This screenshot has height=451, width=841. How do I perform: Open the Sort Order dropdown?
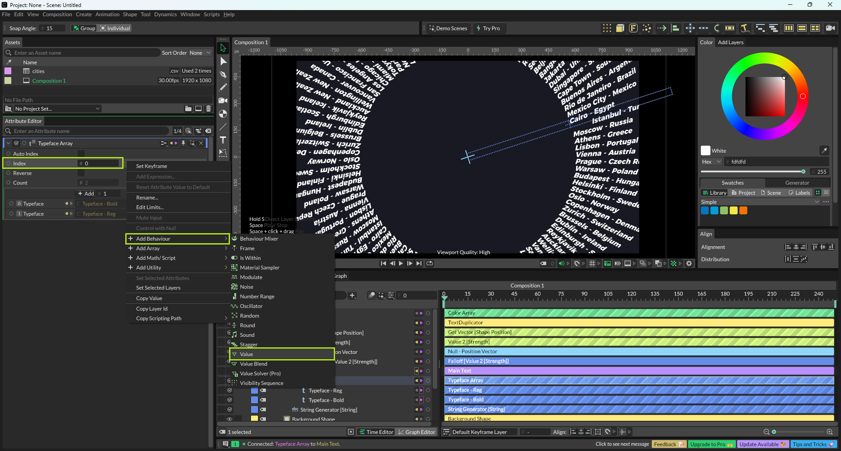[200, 53]
